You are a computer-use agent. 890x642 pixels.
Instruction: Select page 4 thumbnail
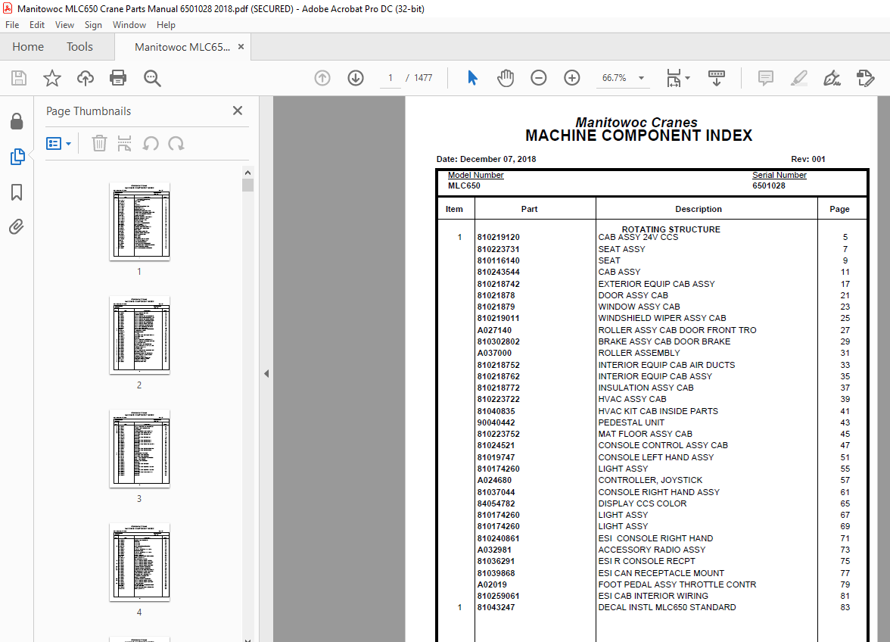point(139,562)
